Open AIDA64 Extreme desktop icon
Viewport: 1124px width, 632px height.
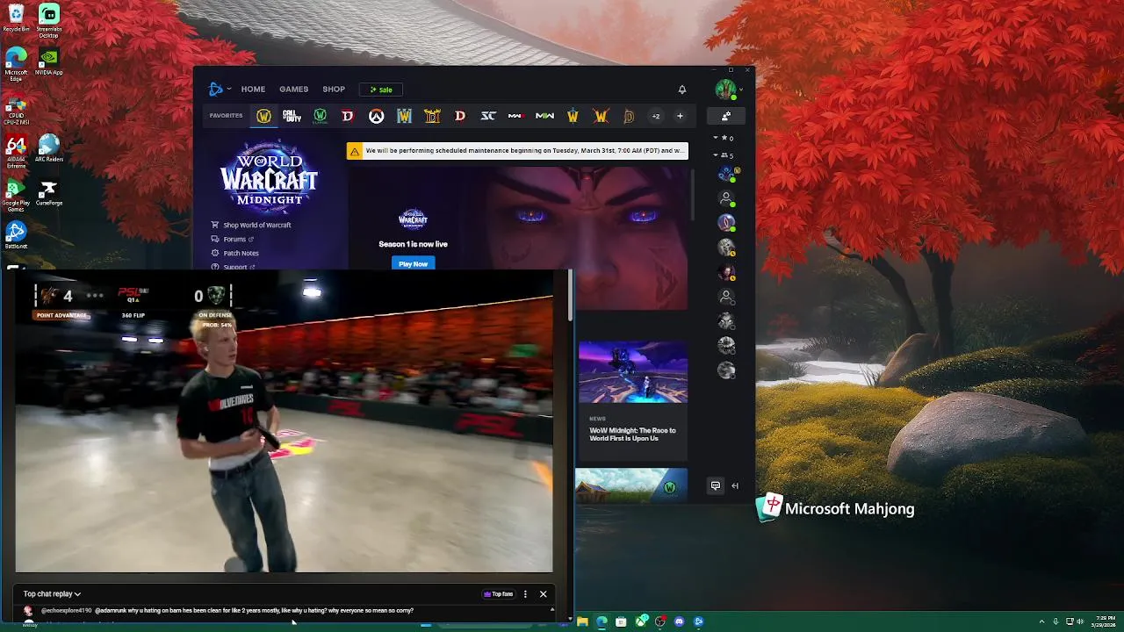pos(16,151)
